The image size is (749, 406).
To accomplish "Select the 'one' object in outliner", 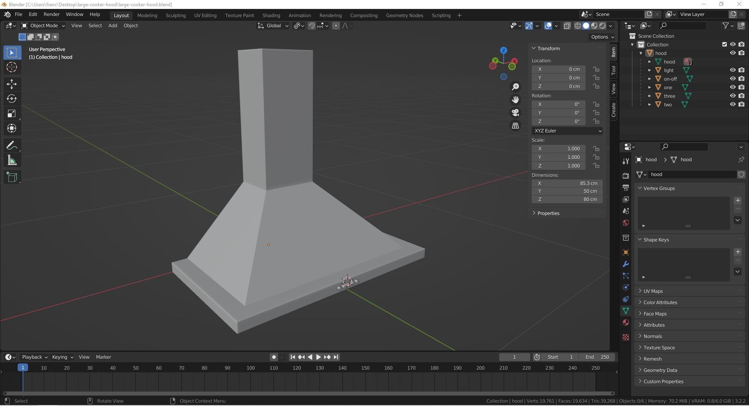I will 668,88.
